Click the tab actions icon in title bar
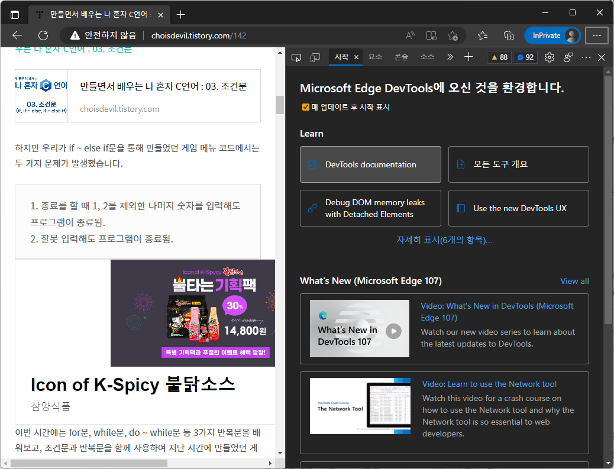 pos(14,15)
